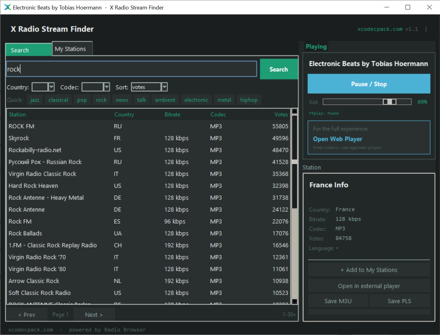Expand the Codec filter dropdown
Screen dimensions: 440x335
(x=107, y=87)
